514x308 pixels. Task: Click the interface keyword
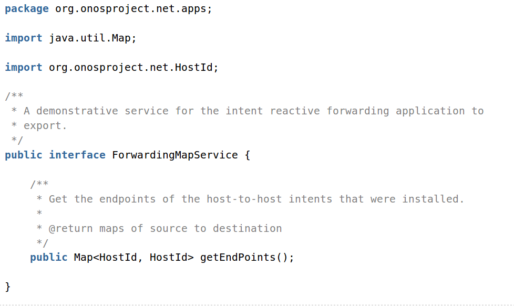77,155
